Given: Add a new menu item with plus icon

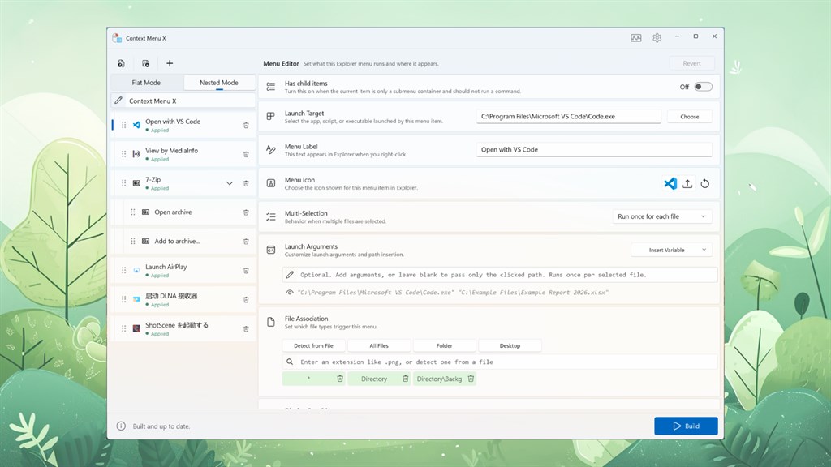Looking at the screenshot, I should click(x=170, y=63).
